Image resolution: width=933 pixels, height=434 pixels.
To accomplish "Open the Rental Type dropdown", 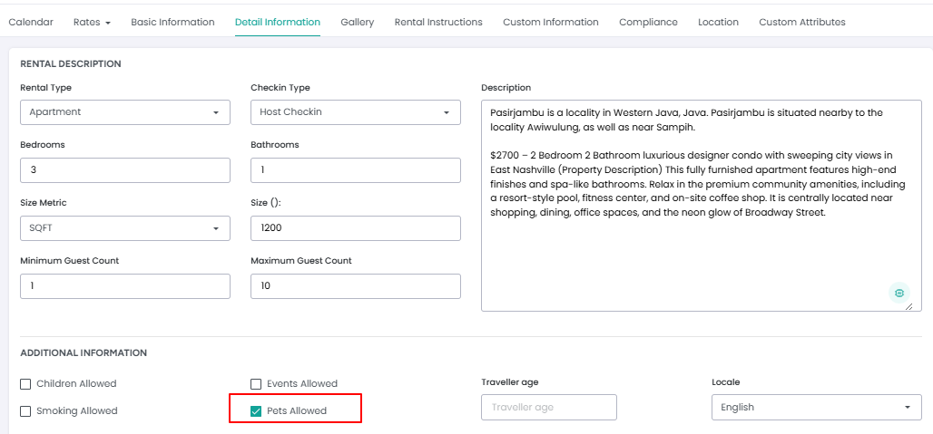I will (125, 112).
